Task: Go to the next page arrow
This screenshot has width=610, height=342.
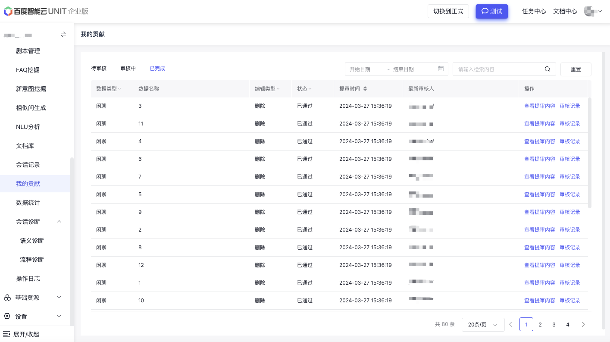Action: pos(583,324)
